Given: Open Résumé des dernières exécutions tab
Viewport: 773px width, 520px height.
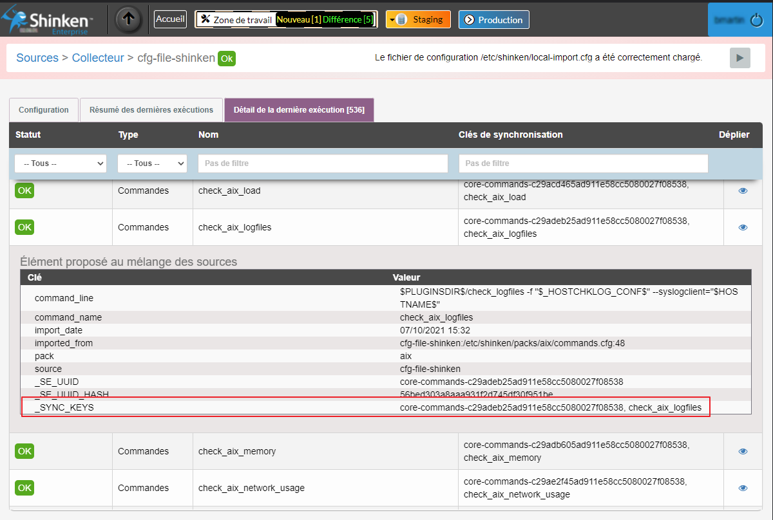Looking at the screenshot, I should pos(151,110).
